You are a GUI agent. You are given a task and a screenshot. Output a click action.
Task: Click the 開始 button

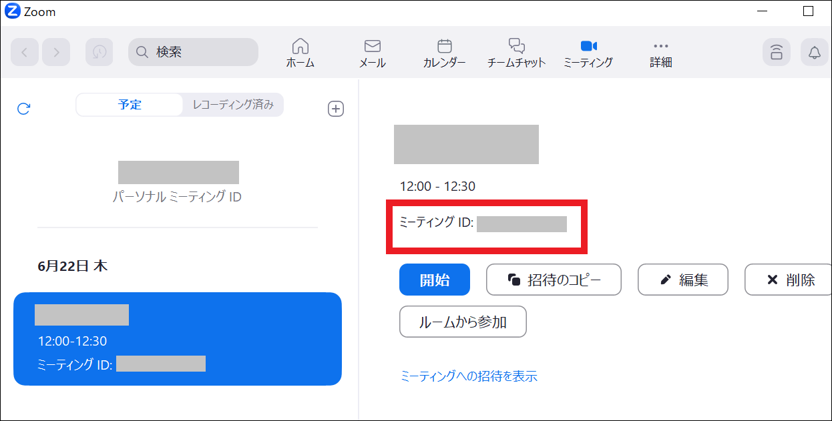click(x=435, y=280)
